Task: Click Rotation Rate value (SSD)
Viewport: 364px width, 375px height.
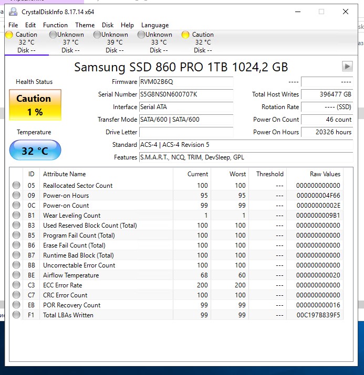Action: [x=327, y=107]
